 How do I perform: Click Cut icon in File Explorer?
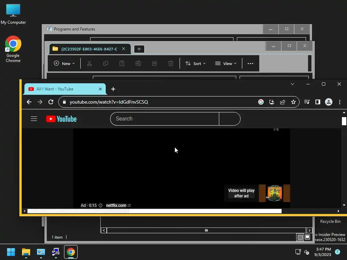tap(89, 63)
